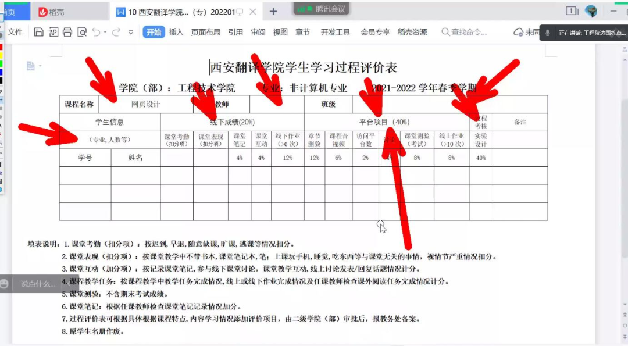Click the 说点什么 chat input box
Screen dimensions: 628x346
click(38, 284)
